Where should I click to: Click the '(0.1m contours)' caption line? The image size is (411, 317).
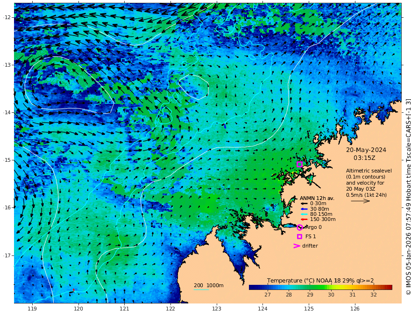tap(366, 177)
